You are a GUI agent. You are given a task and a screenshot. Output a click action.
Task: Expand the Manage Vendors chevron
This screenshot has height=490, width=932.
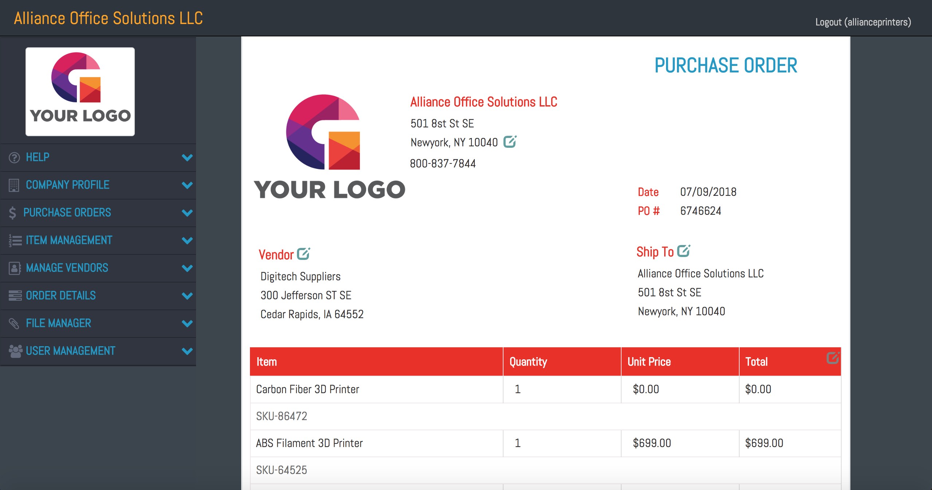pyautogui.click(x=187, y=268)
